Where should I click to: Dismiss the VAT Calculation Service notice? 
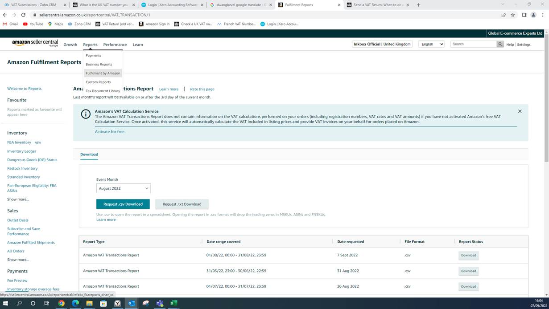[520, 111]
